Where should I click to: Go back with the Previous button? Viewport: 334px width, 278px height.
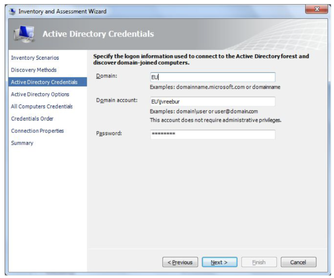click(x=180, y=262)
